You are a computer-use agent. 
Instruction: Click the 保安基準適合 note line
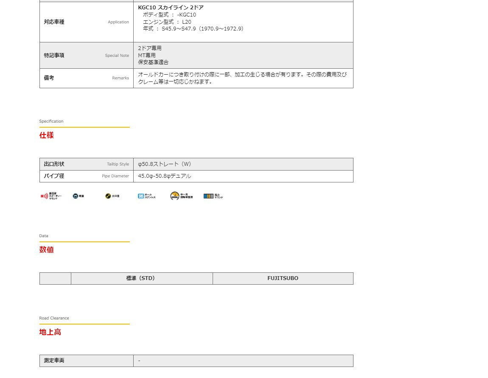(x=153, y=62)
